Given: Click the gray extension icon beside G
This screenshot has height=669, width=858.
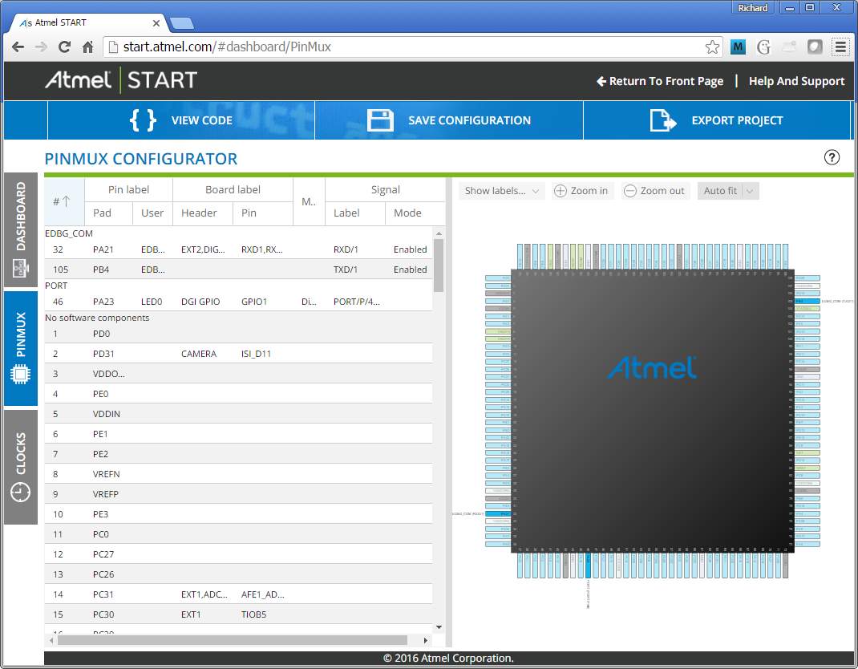Looking at the screenshot, I should (789, 47).
